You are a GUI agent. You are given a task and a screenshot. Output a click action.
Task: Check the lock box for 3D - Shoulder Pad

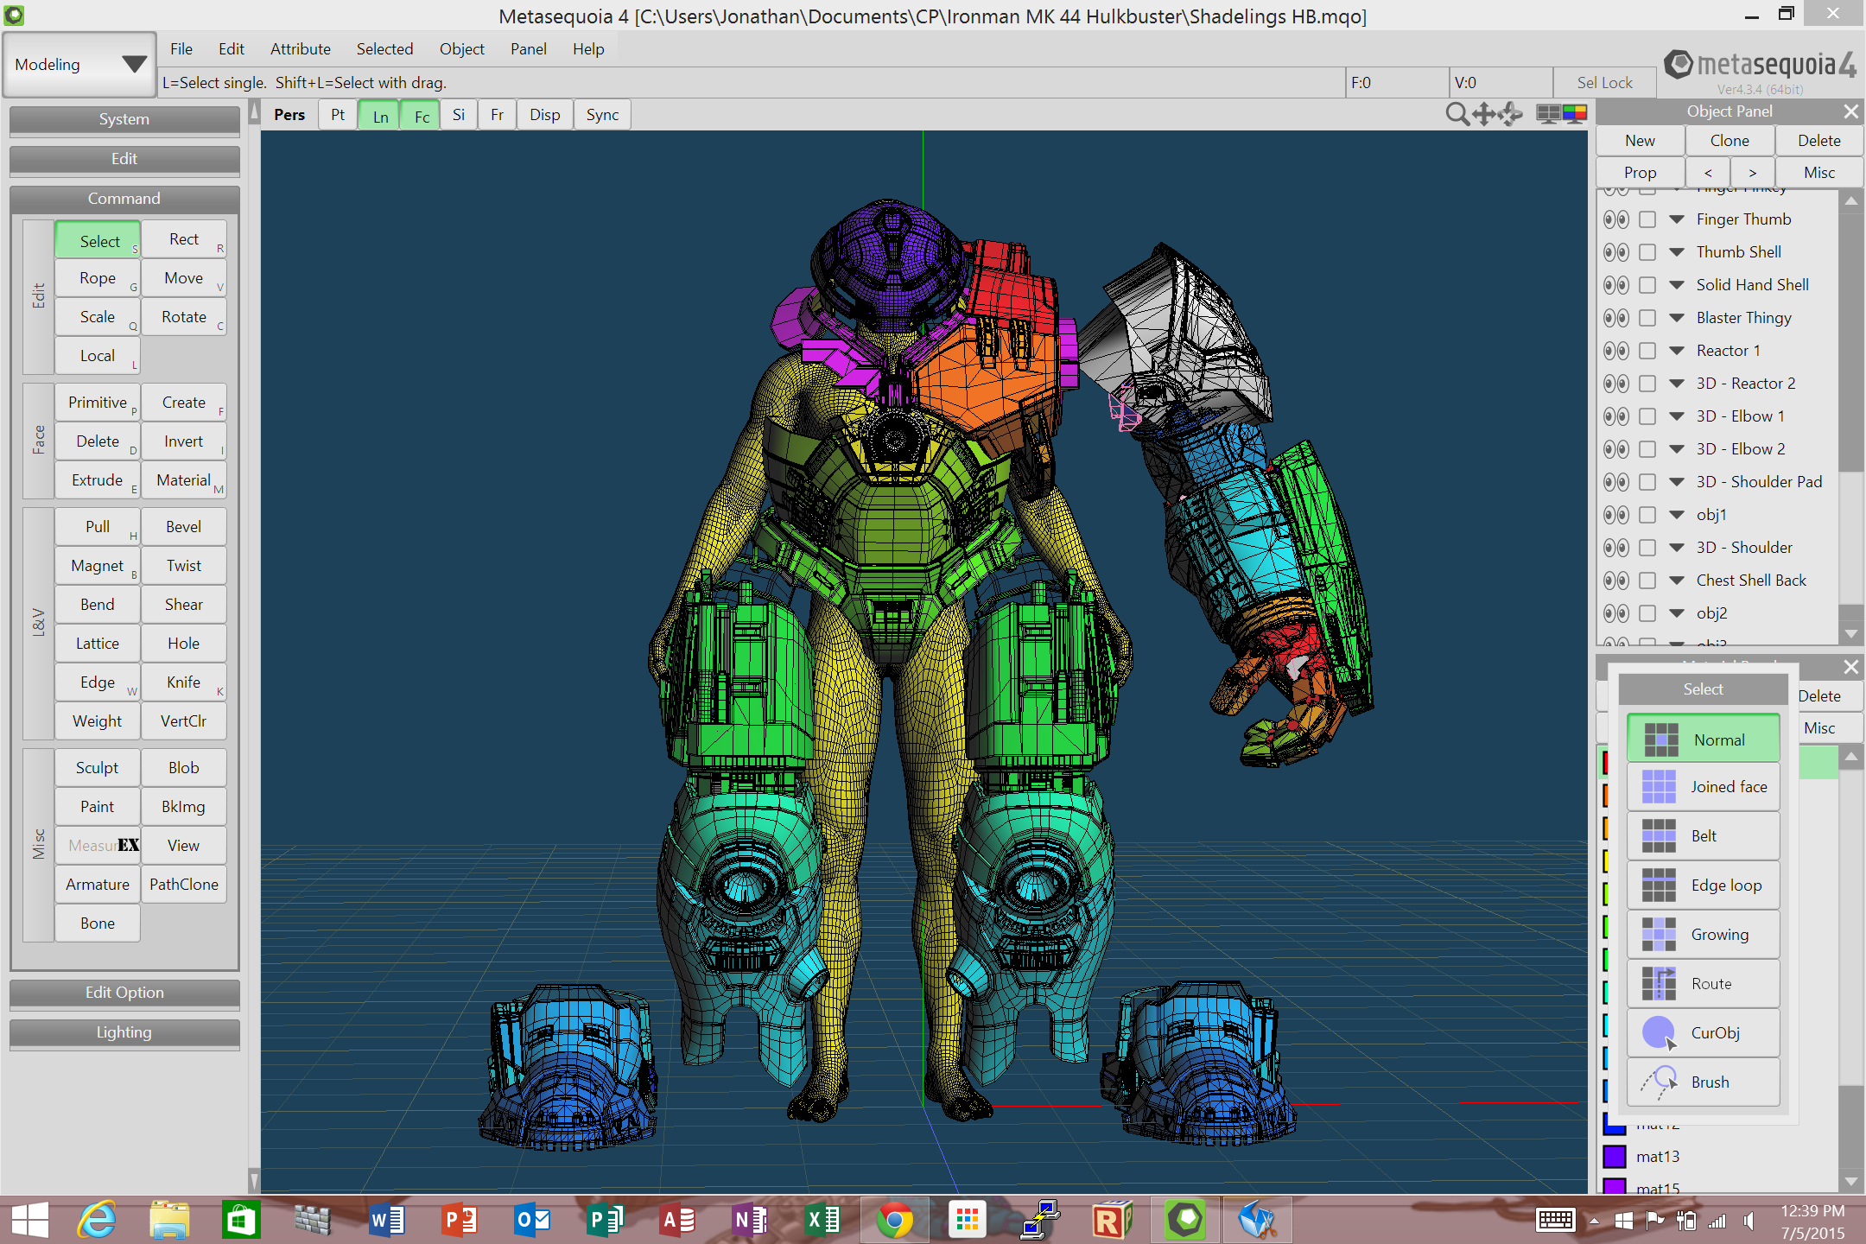(1647, 482)
